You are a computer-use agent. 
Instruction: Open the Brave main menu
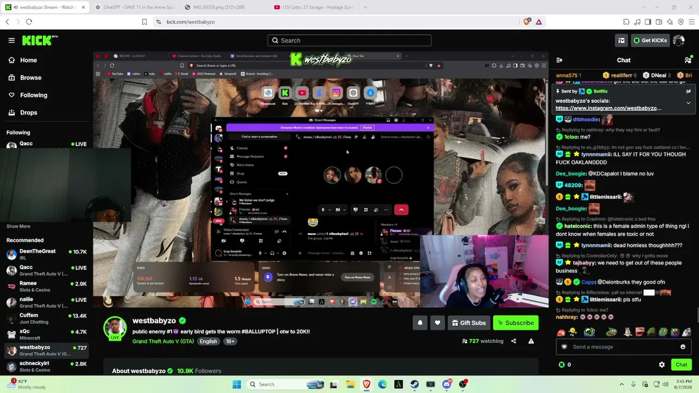692,22
